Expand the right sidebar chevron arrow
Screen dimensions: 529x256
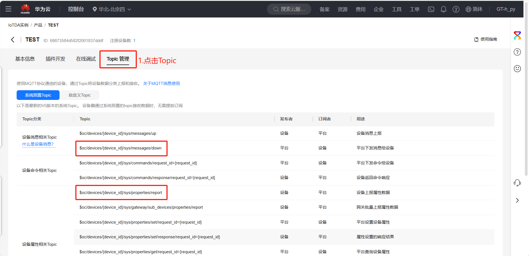click(517, 200)
